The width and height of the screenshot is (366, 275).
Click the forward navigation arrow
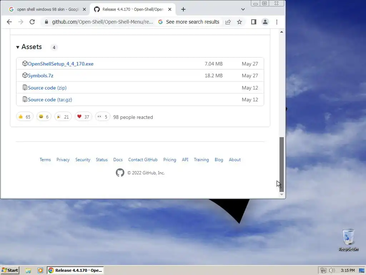(21, 22)
